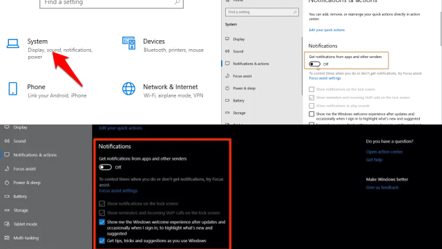Open Edit your quick actions in the dark window
Image resolution: width=442 pixels, height=249 pixels.
pos(120,128)
